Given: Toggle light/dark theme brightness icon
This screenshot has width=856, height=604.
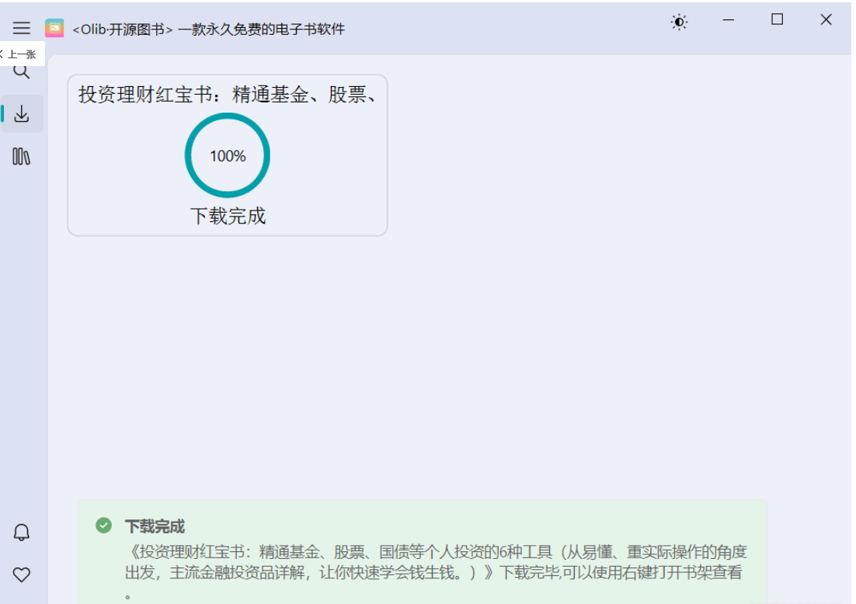Looking at the screenshot, I should [679, 23].
